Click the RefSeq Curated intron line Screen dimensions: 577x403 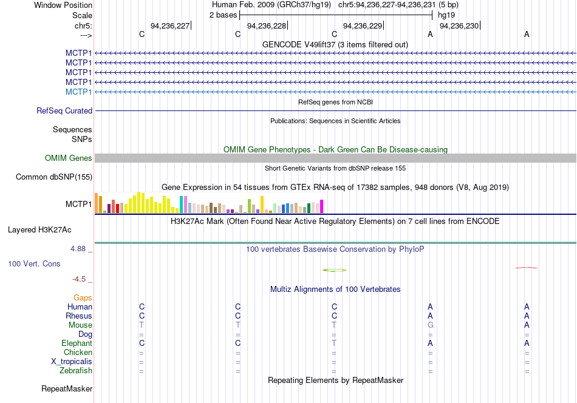335,110
